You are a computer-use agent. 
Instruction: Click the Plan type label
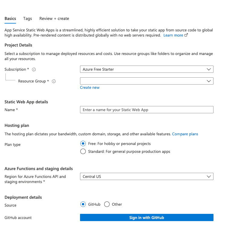pos(12,145)
